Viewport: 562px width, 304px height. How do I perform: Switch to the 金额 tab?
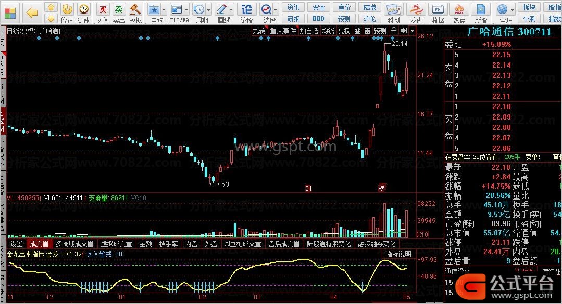(x=146, y=244)
